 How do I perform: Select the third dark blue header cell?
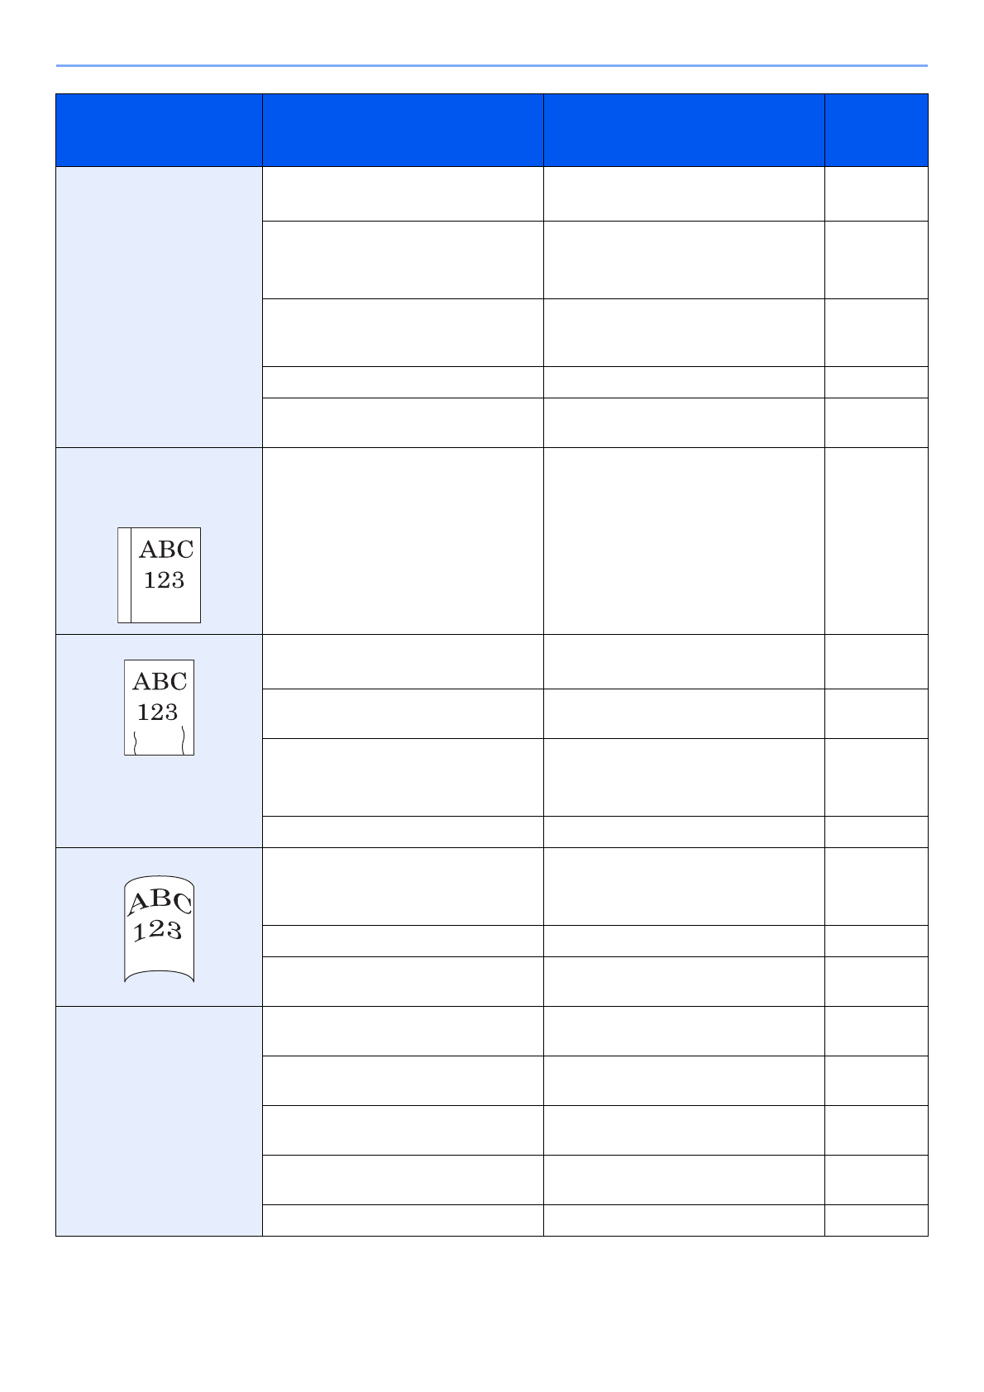pyautogui.click(x=684, y=130)
